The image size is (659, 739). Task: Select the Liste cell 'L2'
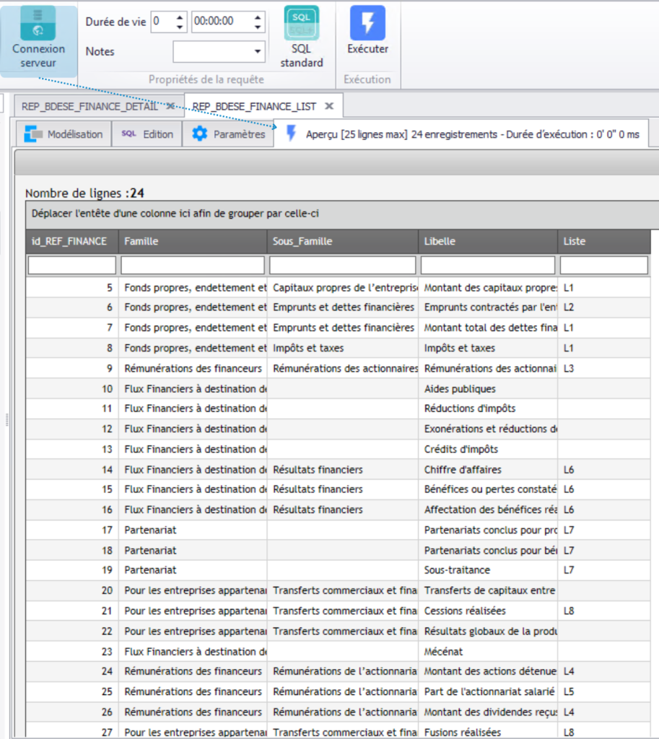604,307
